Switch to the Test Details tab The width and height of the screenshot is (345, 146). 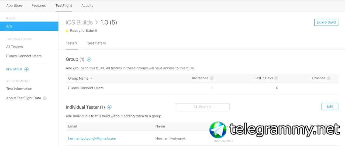point(96,43)
